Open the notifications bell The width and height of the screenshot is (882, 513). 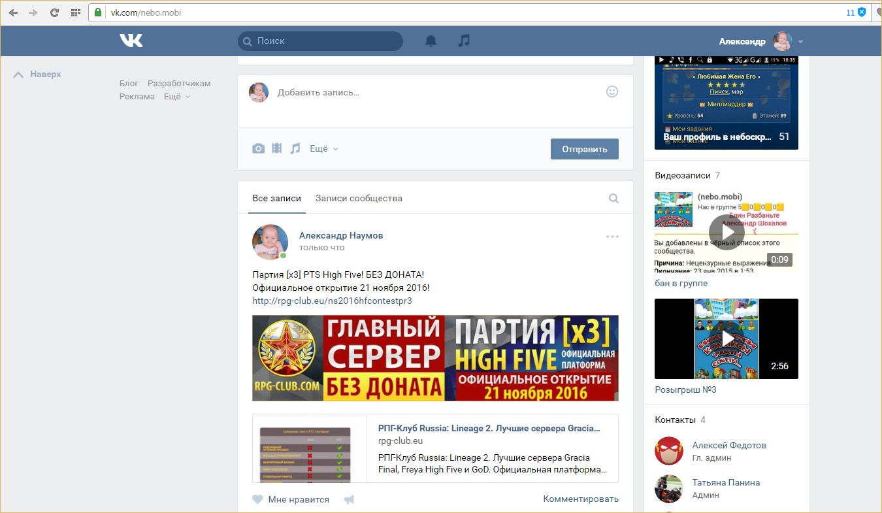(431, 41)
